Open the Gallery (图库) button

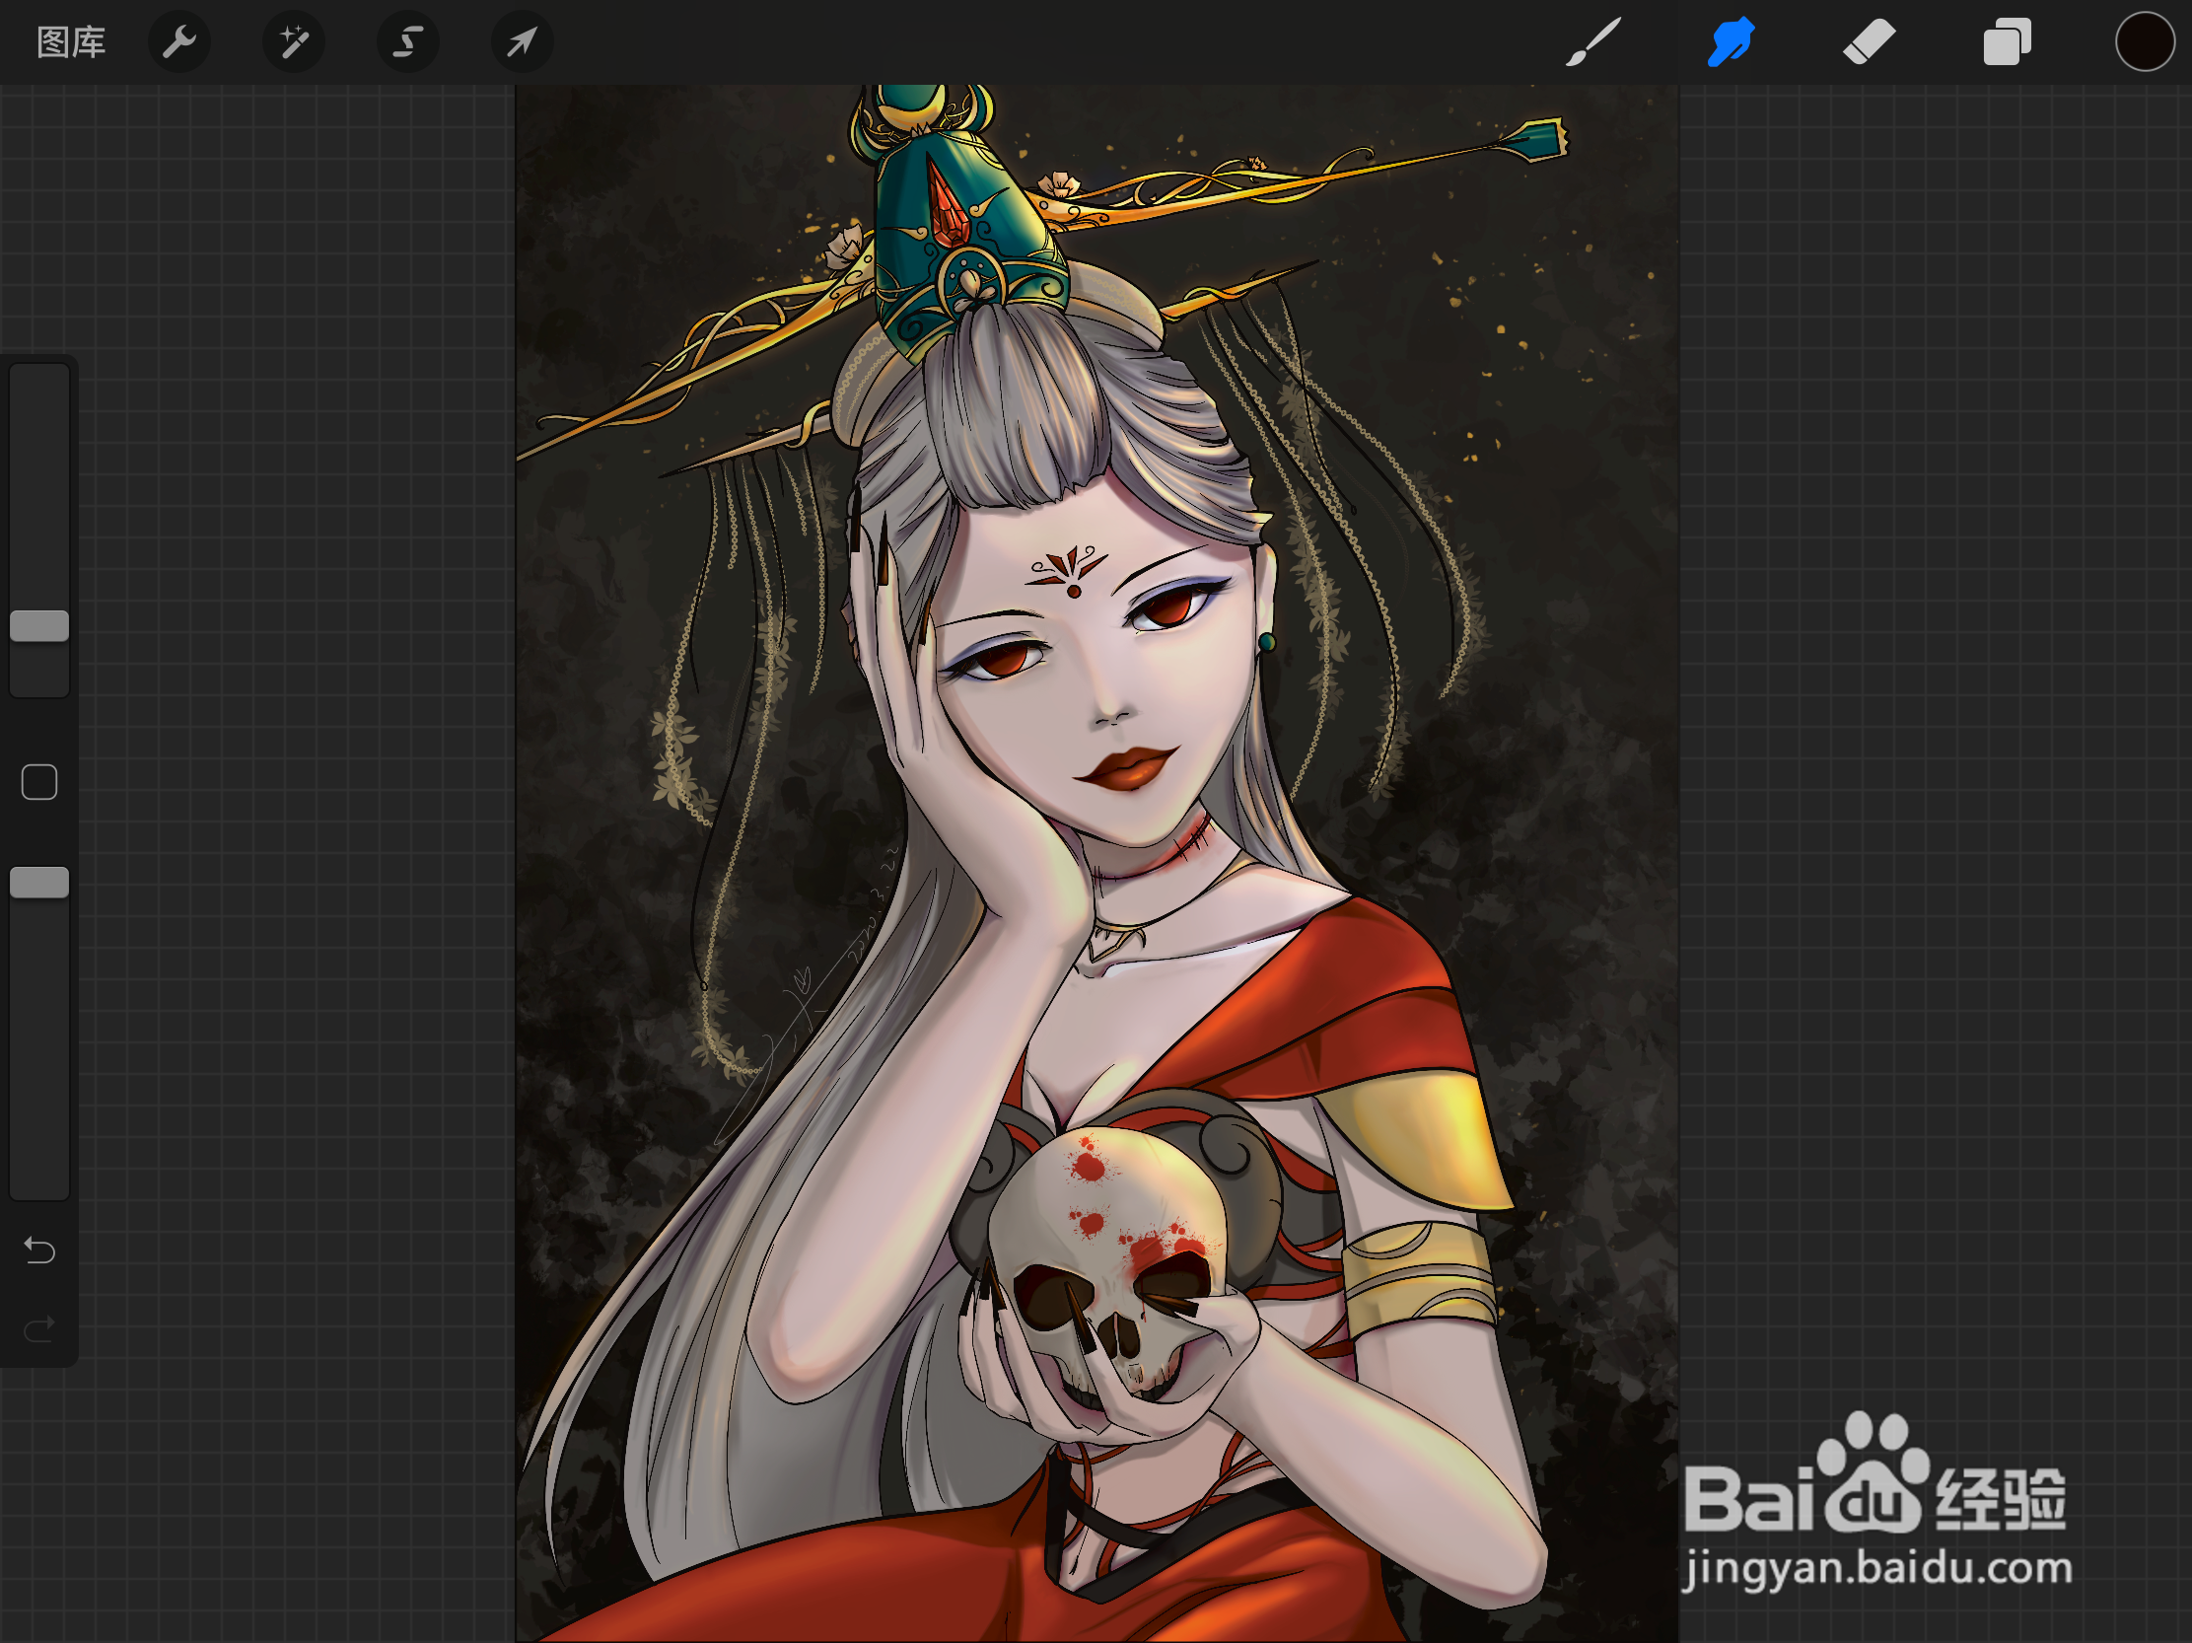[x=70, y=42]
